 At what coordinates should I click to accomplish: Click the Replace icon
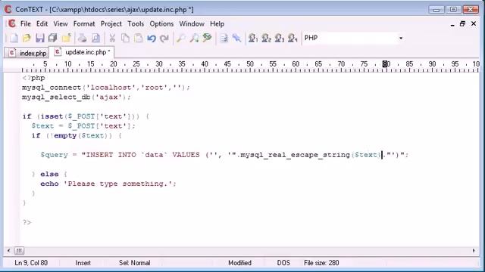207,39
